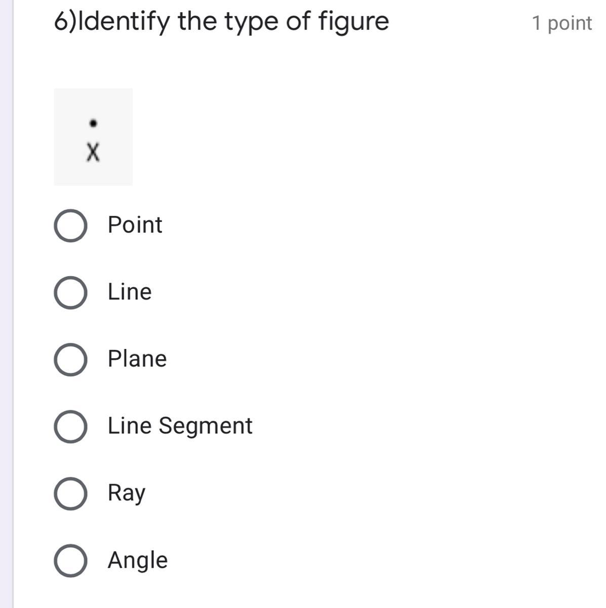Tap the Plane option label text
606x608 pixels.
[137, 359]
